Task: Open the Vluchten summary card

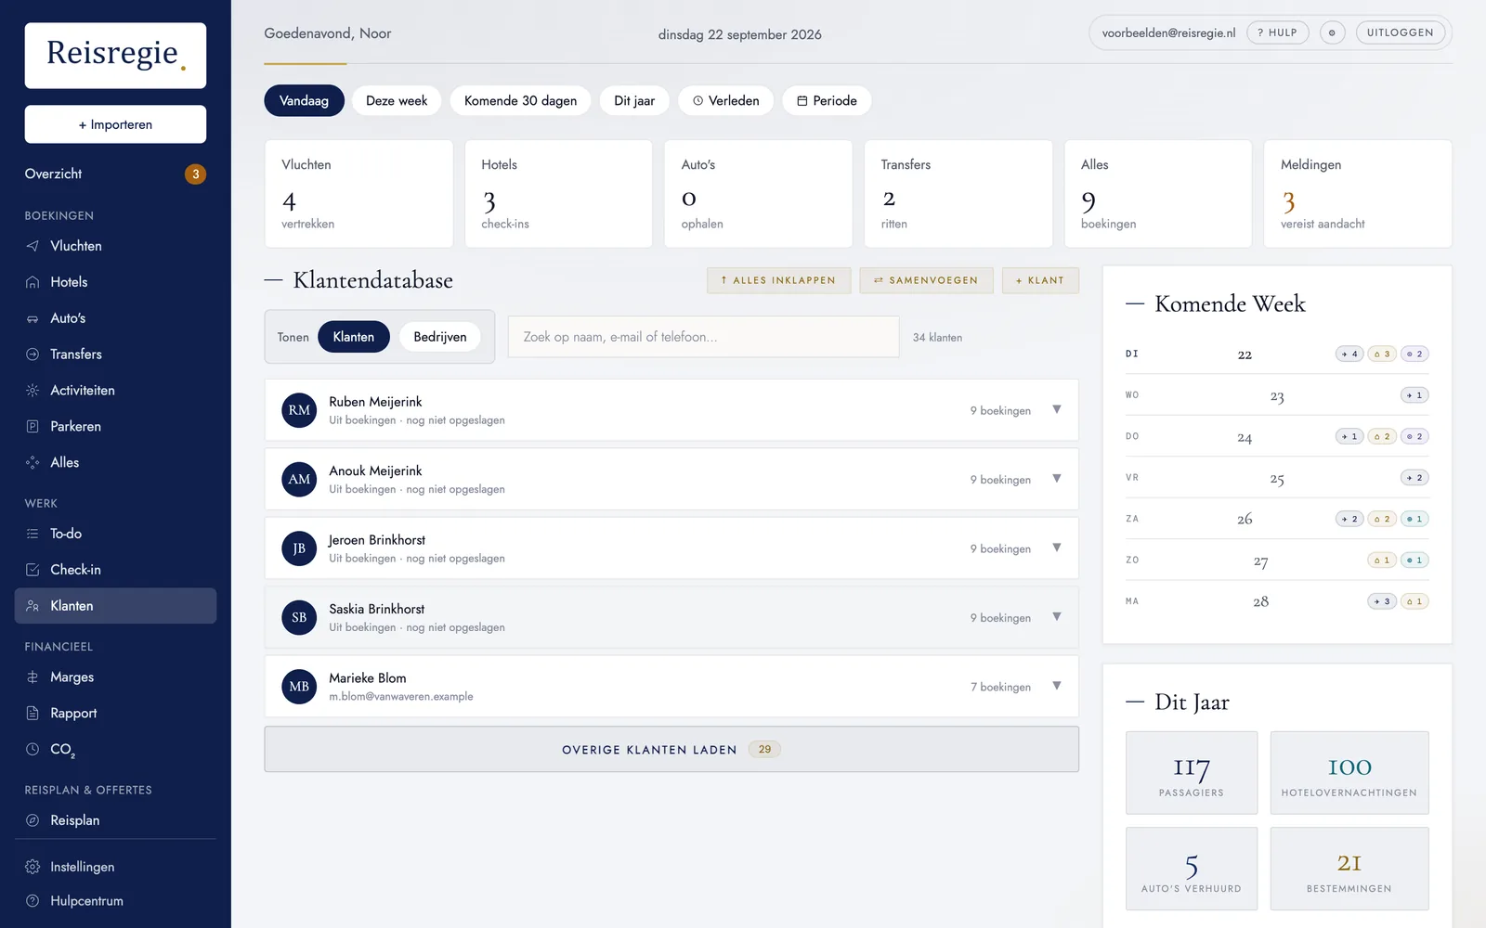Action: 358,194
